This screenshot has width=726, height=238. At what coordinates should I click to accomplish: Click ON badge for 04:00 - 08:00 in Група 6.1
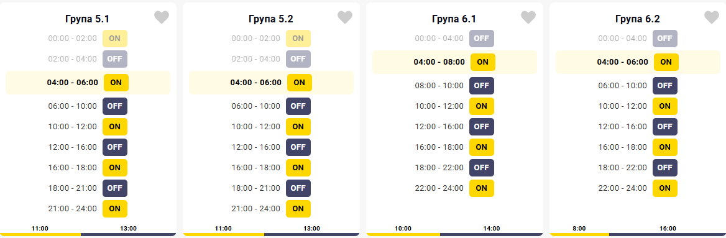click(x=482, y=62)
